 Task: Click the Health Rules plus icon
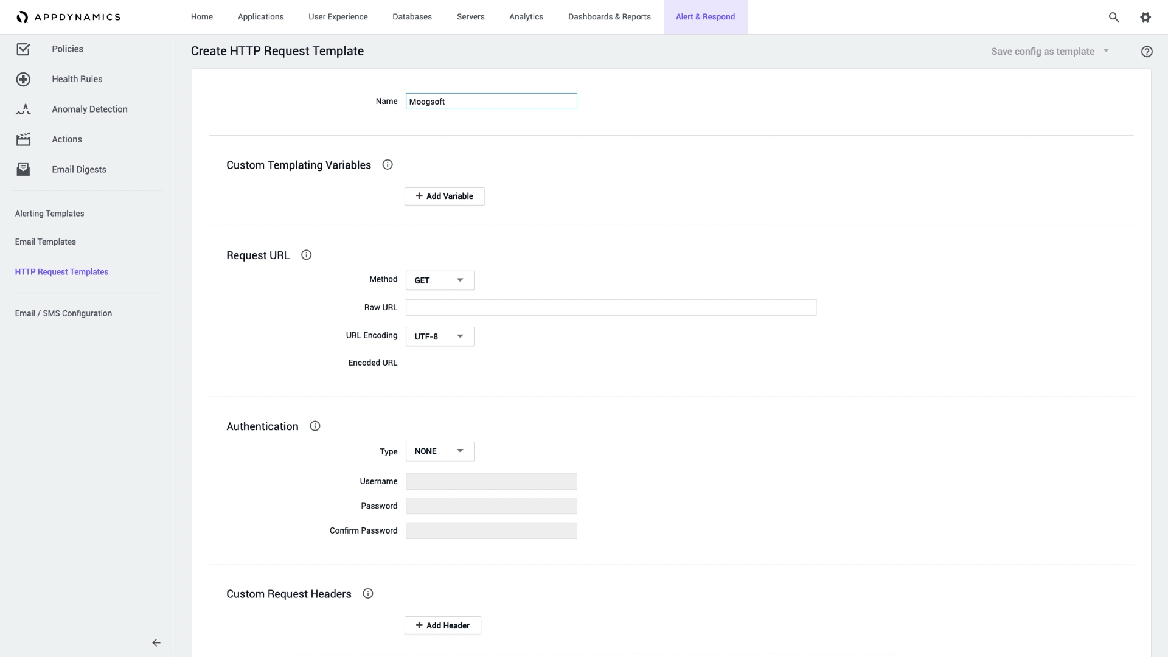[23, 79]
